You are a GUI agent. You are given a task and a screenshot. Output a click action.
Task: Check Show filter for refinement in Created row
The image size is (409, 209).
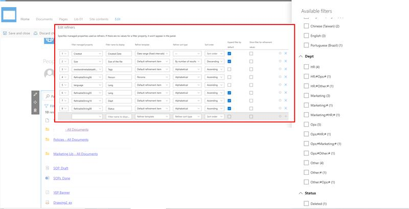tap(251, 54)
